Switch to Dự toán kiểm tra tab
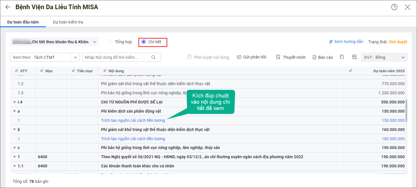The width and height of the screenshot is (417, 188). pos(68,22)
